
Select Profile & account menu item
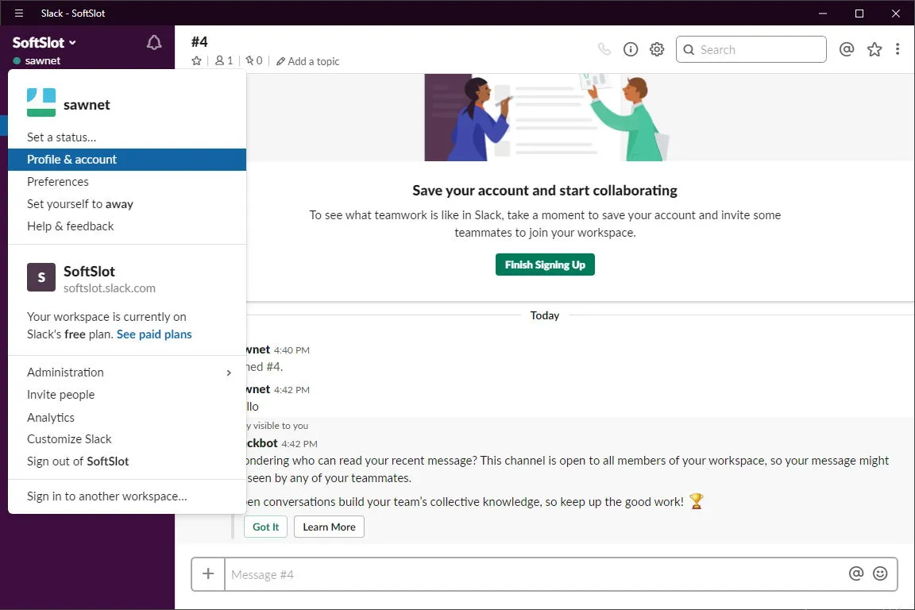(127, 160)
